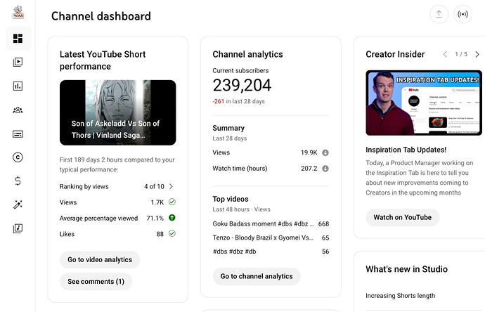Open the Earn dollar-sign sidebar icon
This screenshot has height=312, width=485.
tap(18, 181)
